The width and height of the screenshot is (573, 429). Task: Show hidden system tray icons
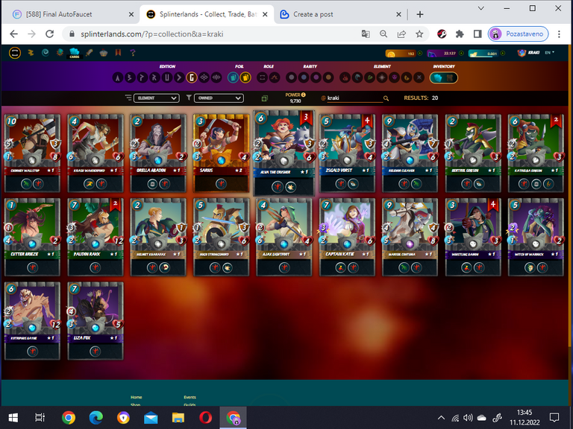pyautogui.click(x=441, y=418)
